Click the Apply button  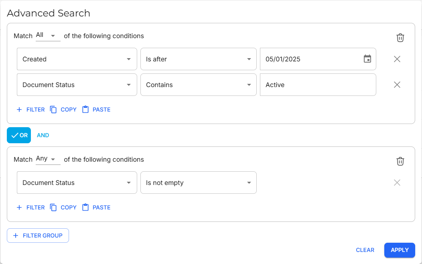(399, 250)
